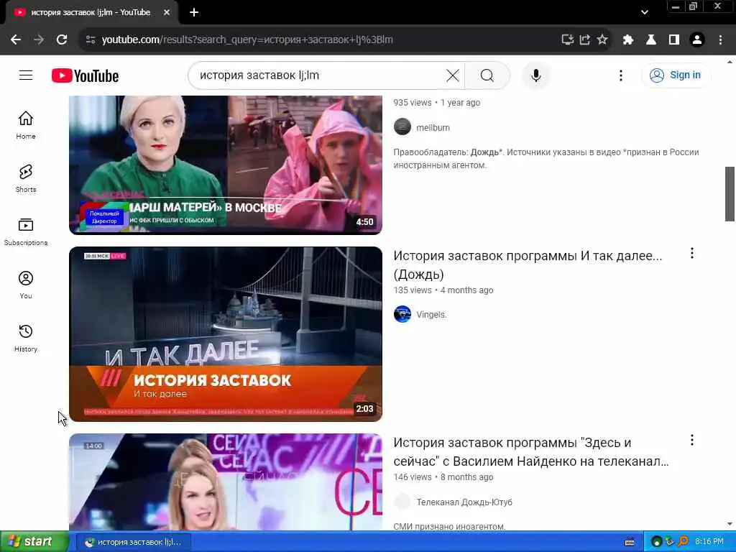Open Subscriptions in the sidebar
This screenshot has width=736, height=552.
pos(26,231)
